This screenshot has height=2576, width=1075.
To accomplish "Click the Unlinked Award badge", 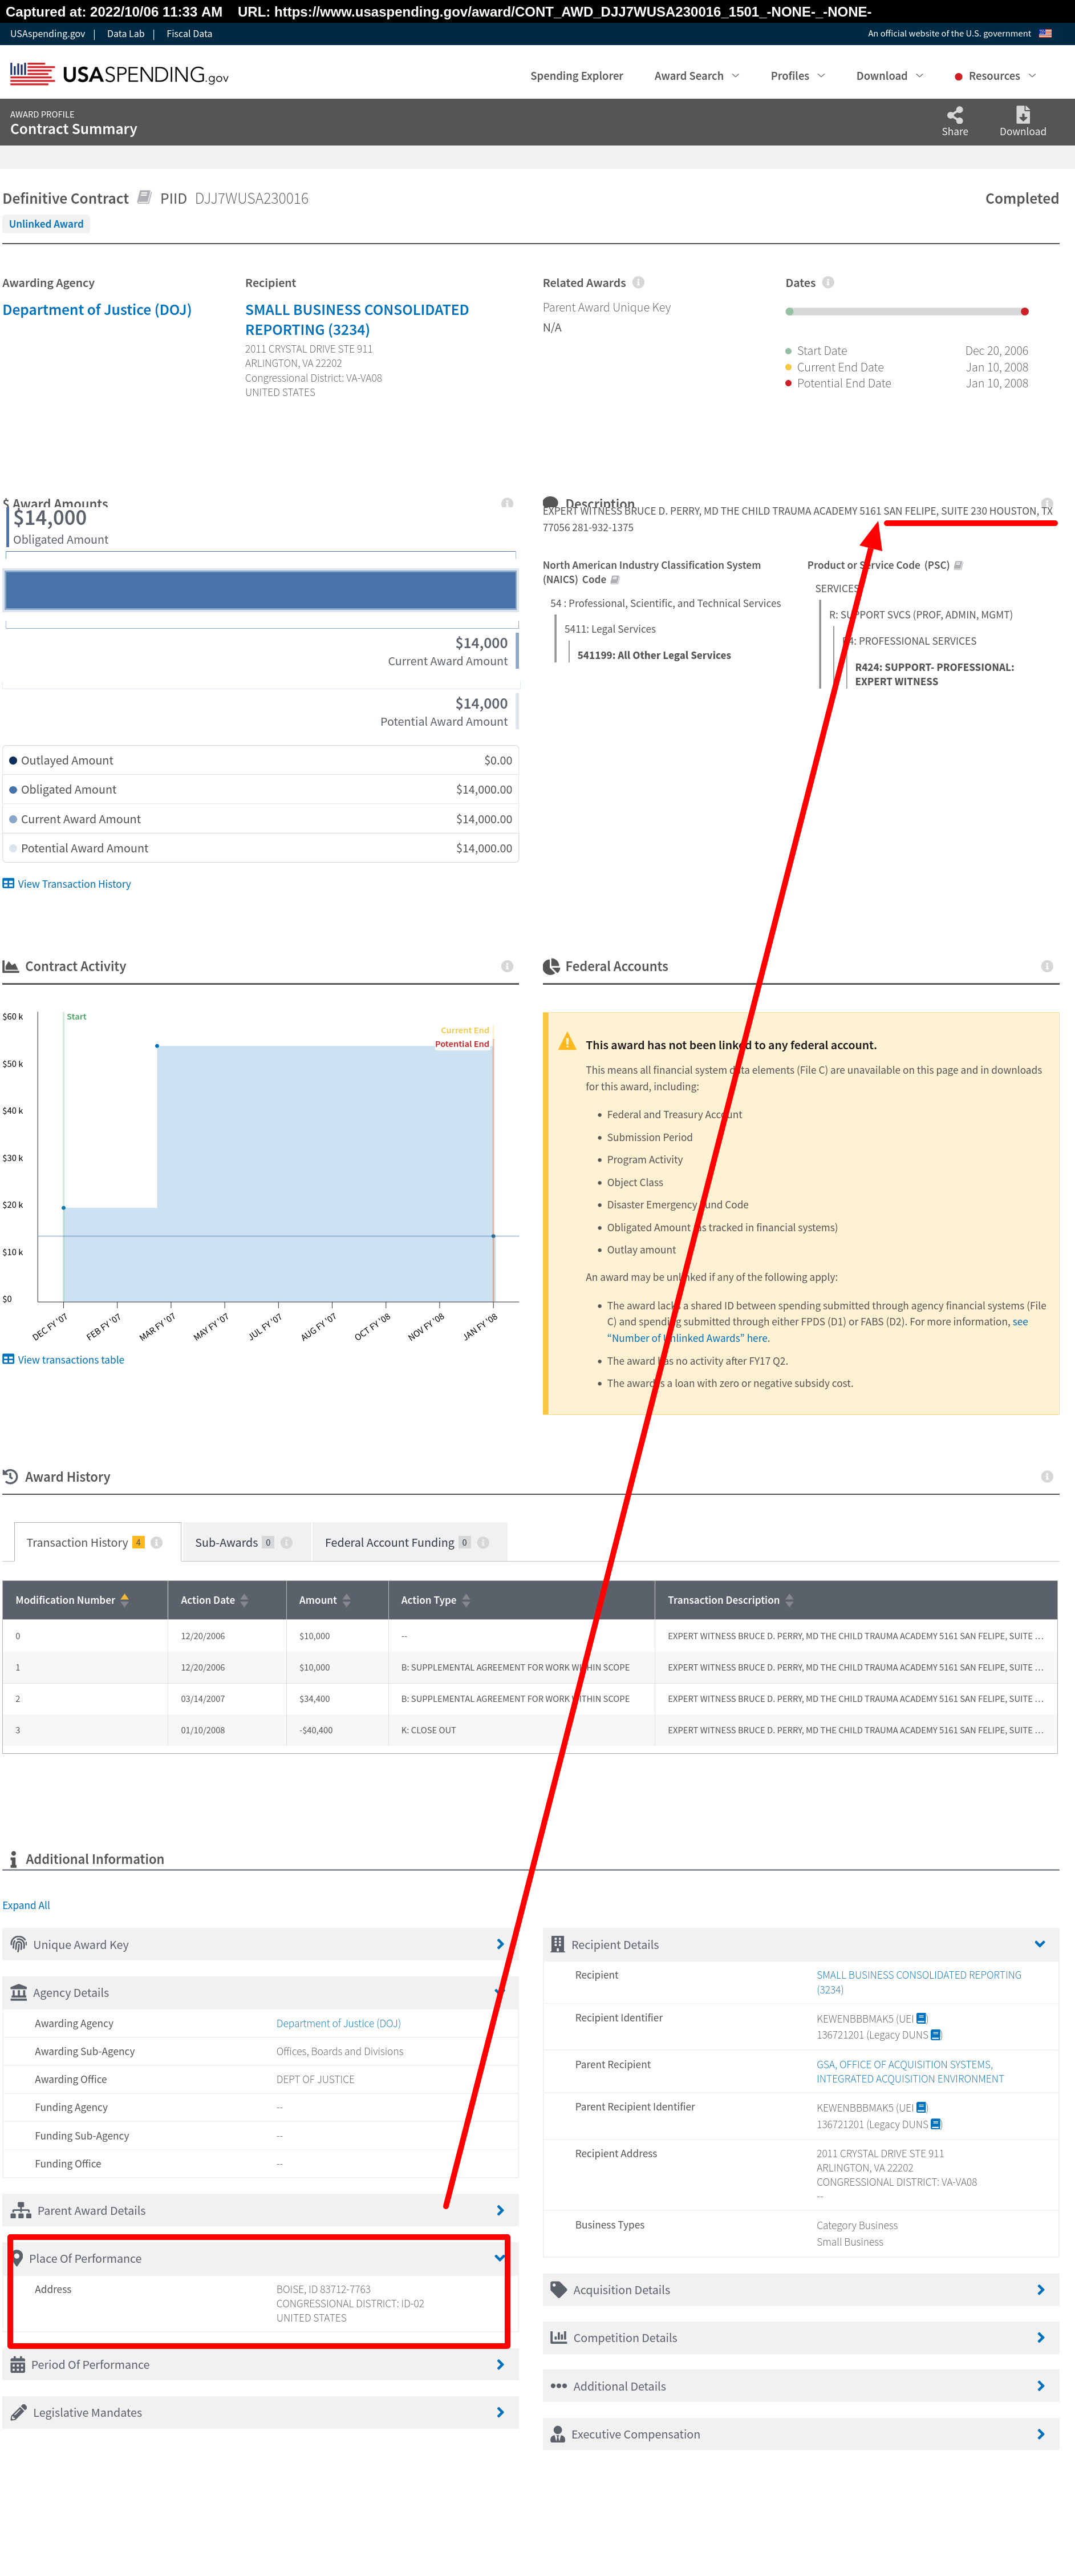I will 46,224.
